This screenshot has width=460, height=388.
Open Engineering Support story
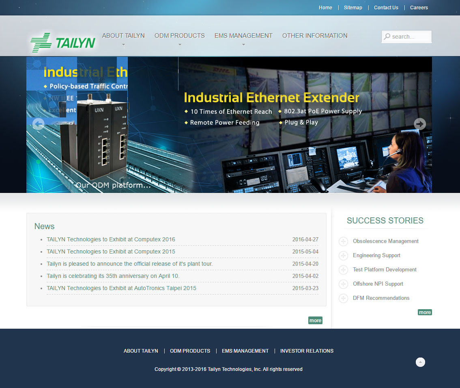click(376, 255)
